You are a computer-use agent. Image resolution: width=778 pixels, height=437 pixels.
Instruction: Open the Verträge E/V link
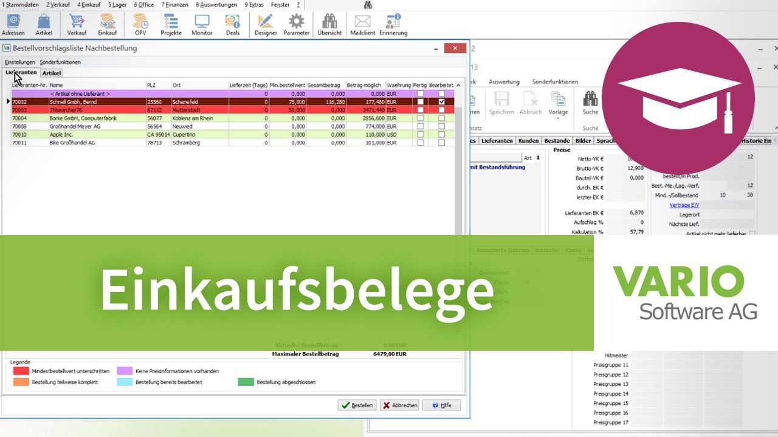click(684, 205)
